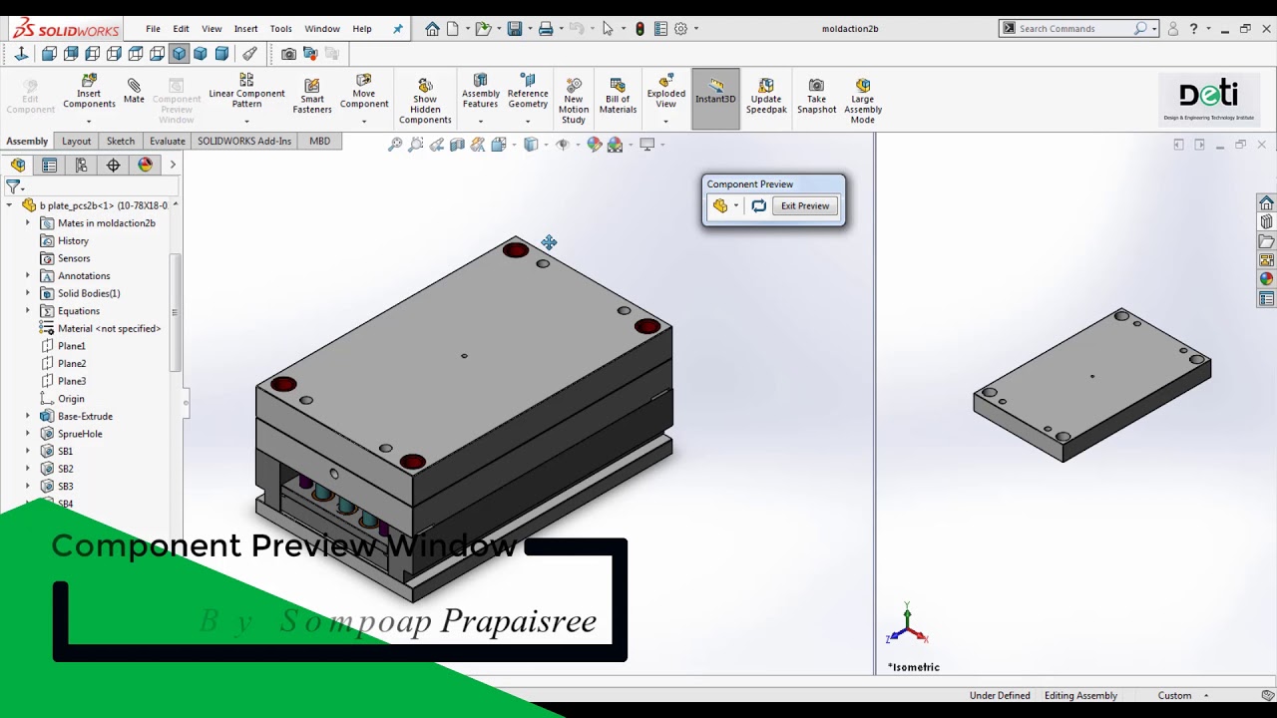Viewport: 1277px width, 718px height.
Task: Open the Insert menu
Action: click(x=245, y=29)
